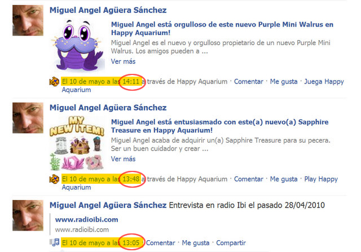Screen dimensions: 361x252
Task: Click the music note icon beside 13:05 post
Action: (x=55, y=242)
